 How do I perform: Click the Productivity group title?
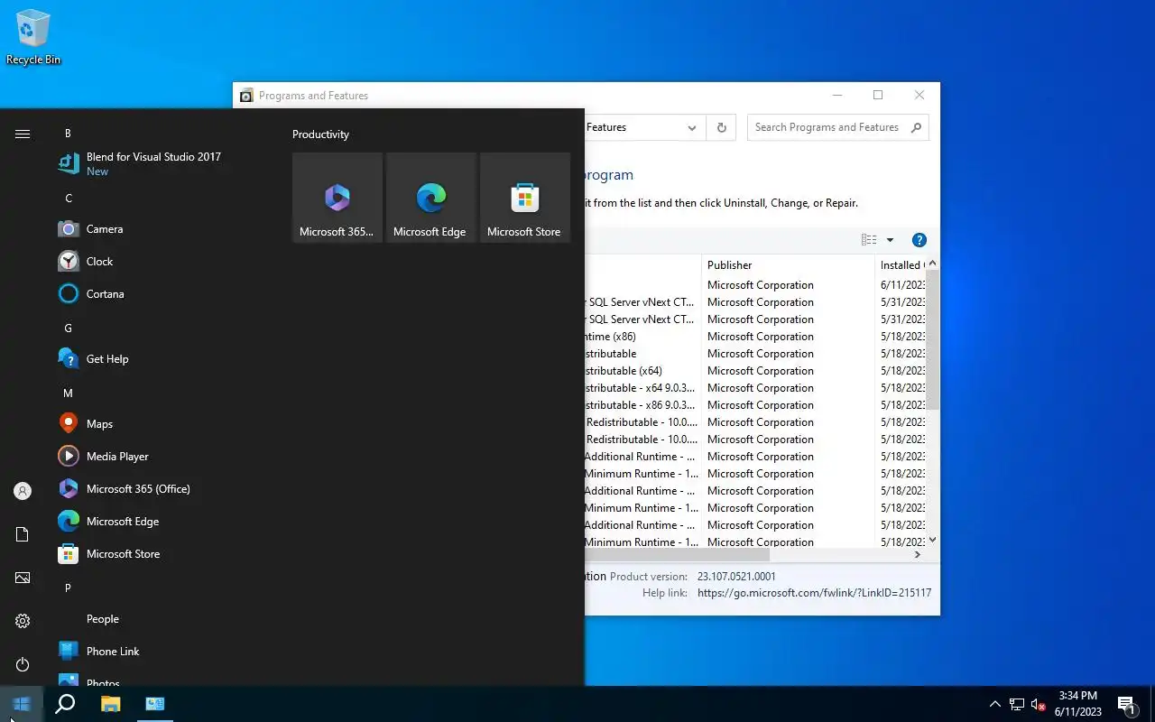320,134
